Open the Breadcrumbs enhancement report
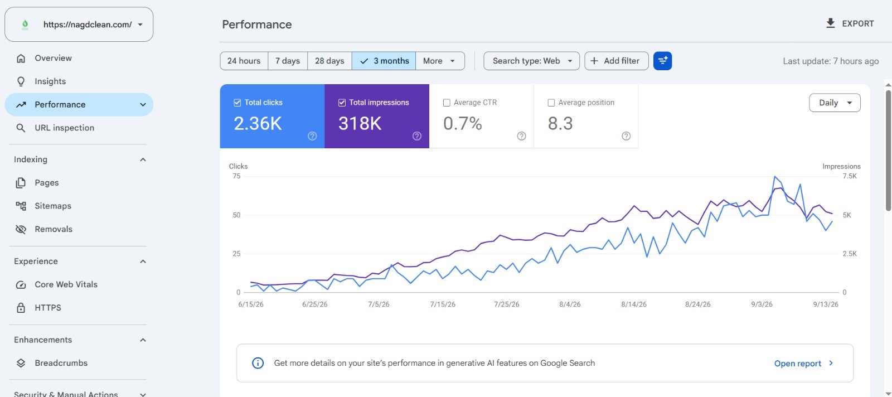 coord(79,363)
